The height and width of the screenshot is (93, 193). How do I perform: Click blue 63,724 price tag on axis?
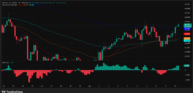point(187,29)
